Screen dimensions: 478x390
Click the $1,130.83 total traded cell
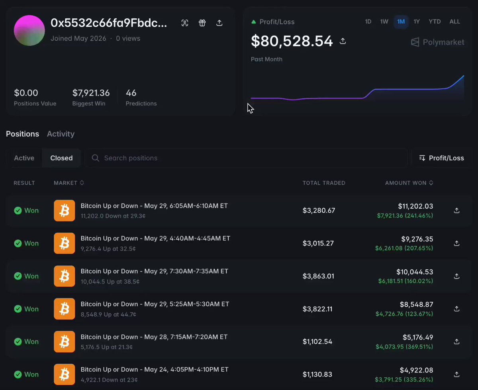point(317,374)
